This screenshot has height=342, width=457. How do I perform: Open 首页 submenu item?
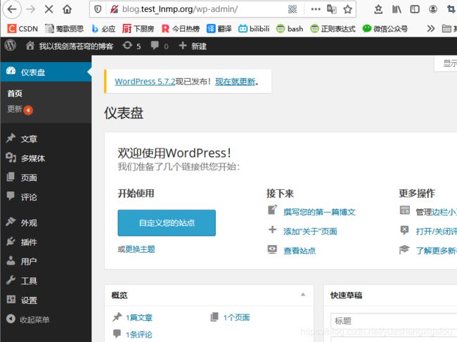click(15, 94)
